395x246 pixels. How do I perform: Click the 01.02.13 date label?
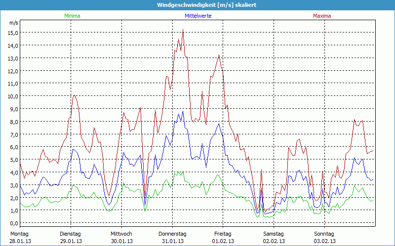tap(223, 241)
